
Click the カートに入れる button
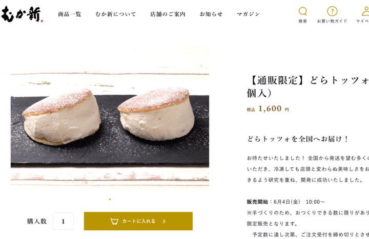pyautogui.click(x=138, y=221)
